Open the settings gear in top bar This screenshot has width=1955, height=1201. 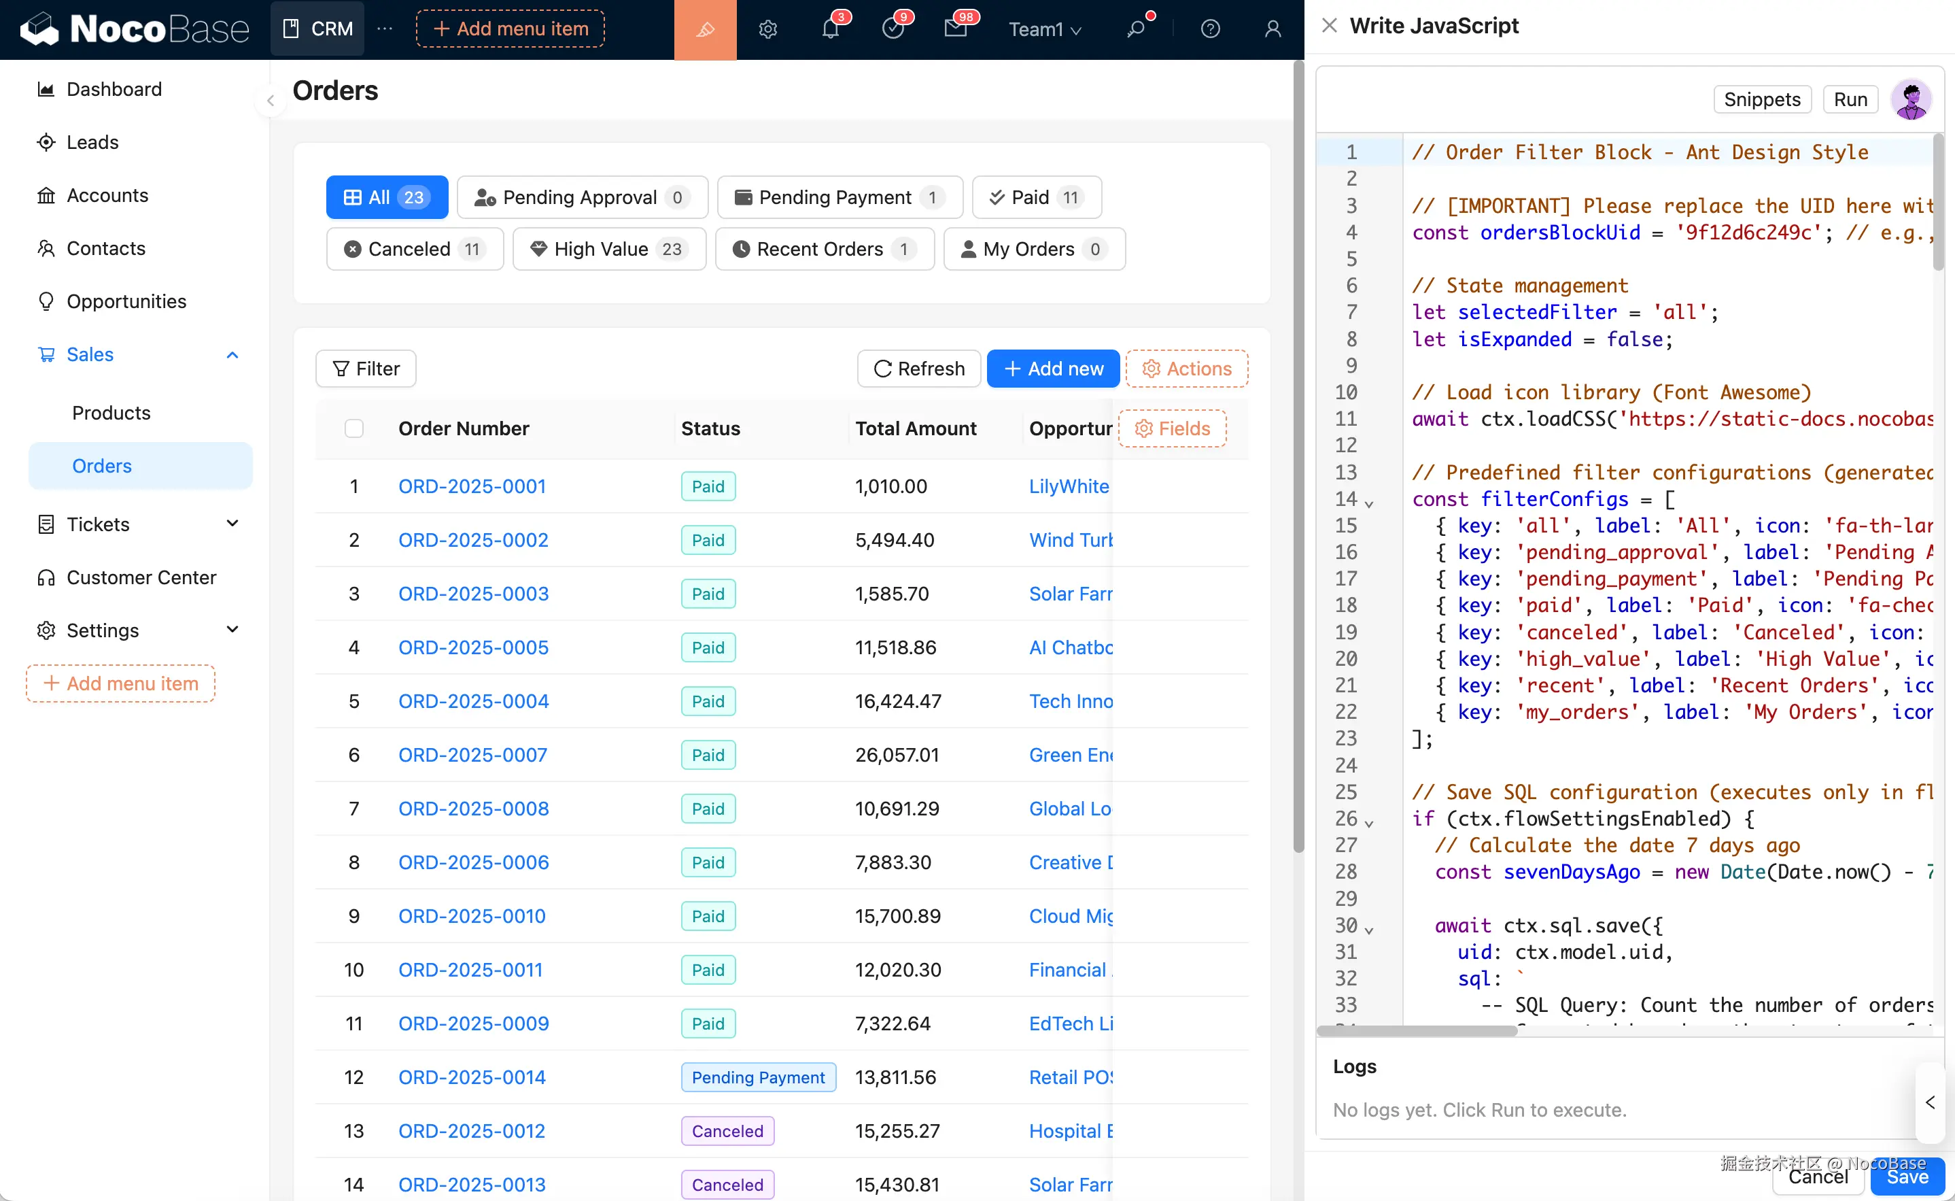[x=767, y=29]
